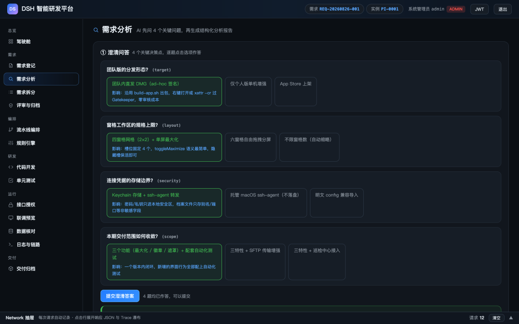This screenshot has width=519, height=324.
Task: Open 评审与归档 section
Action: click(41, 106)
